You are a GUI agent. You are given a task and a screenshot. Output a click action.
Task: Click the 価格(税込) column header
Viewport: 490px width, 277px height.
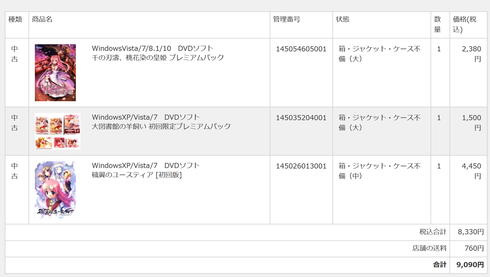pos(464,24)
